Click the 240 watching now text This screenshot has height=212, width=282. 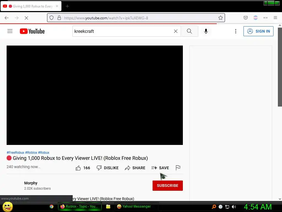[23, 167]
